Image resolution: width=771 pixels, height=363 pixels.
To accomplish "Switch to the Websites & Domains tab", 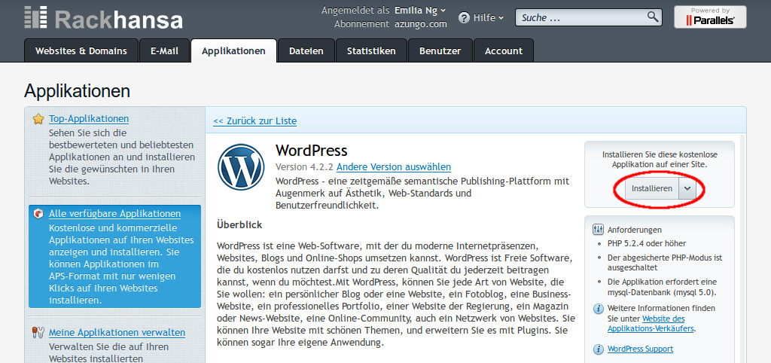I will click(81, 50).
